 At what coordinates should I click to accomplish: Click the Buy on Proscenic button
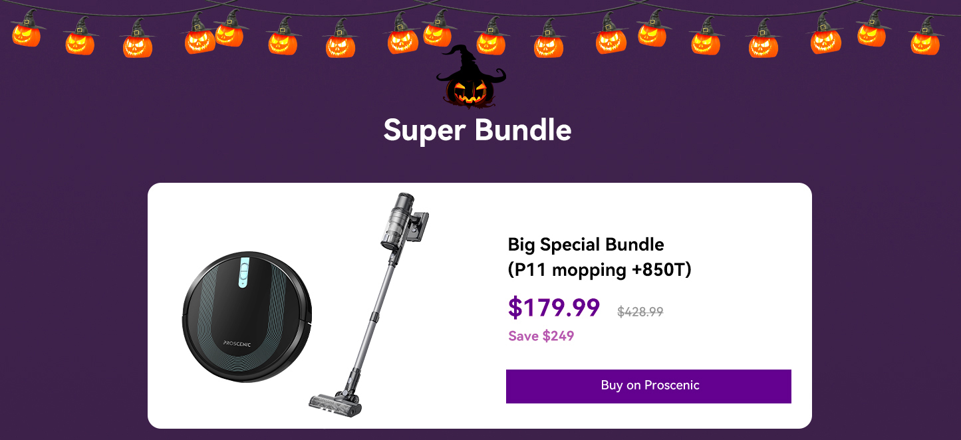648,386
